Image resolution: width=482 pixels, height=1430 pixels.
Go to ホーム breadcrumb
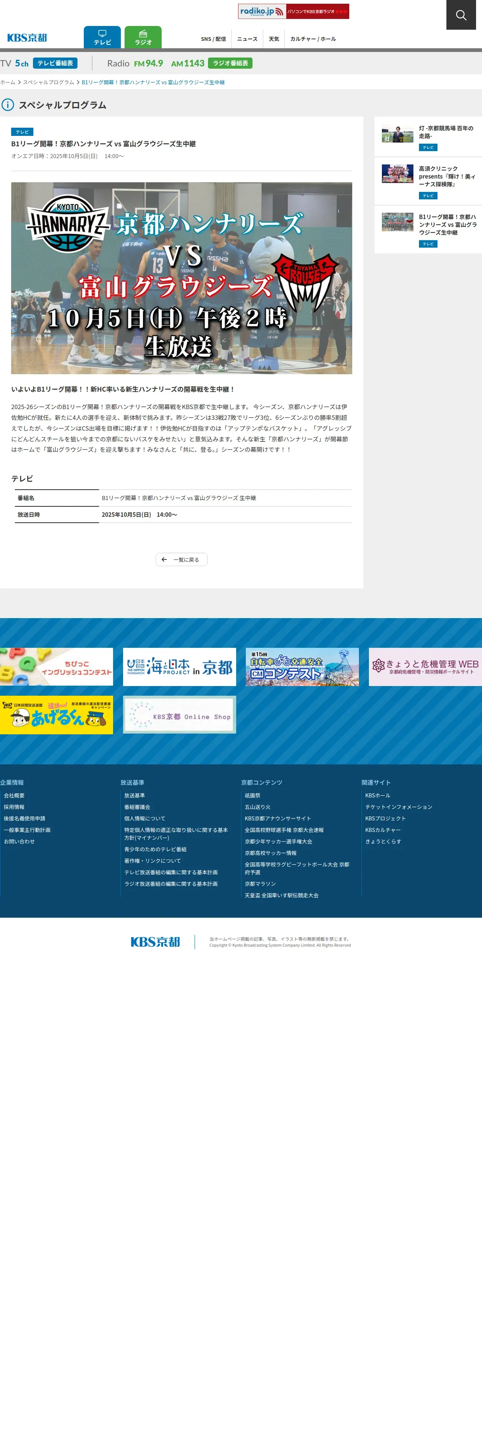8,82
